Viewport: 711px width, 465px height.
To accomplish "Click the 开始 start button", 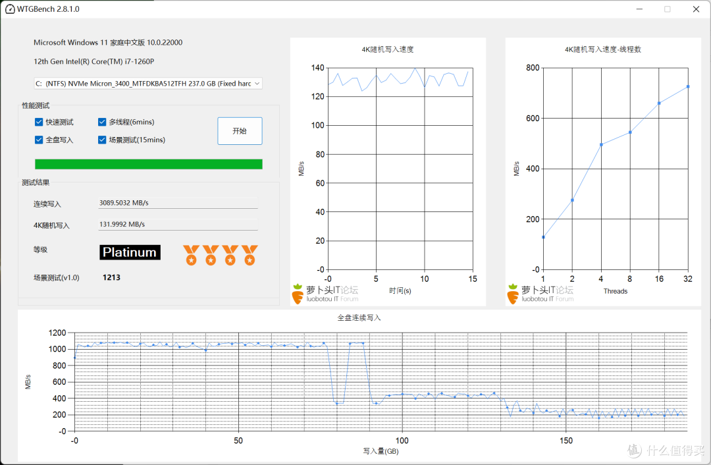I will pyautogui.click(x=240, y=131).
